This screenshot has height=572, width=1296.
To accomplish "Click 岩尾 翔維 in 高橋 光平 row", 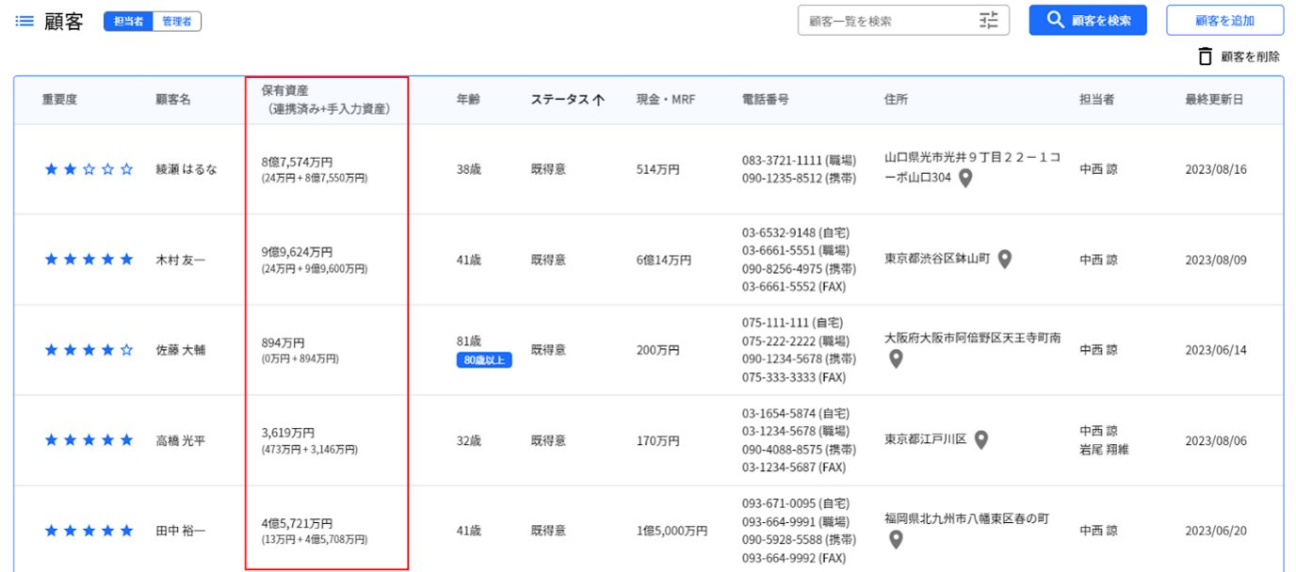I will pos(1104,449).
